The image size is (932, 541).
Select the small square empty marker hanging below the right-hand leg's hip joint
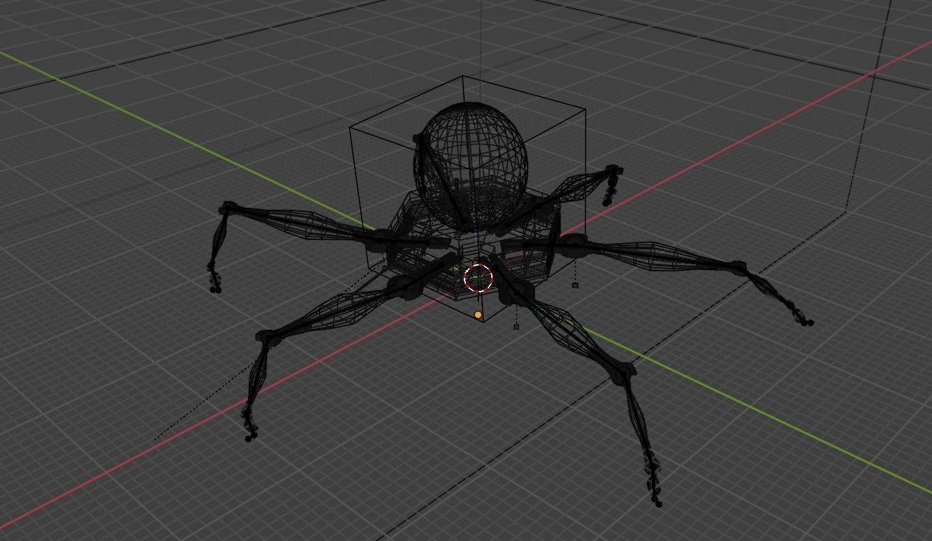(x=575, y=285)
